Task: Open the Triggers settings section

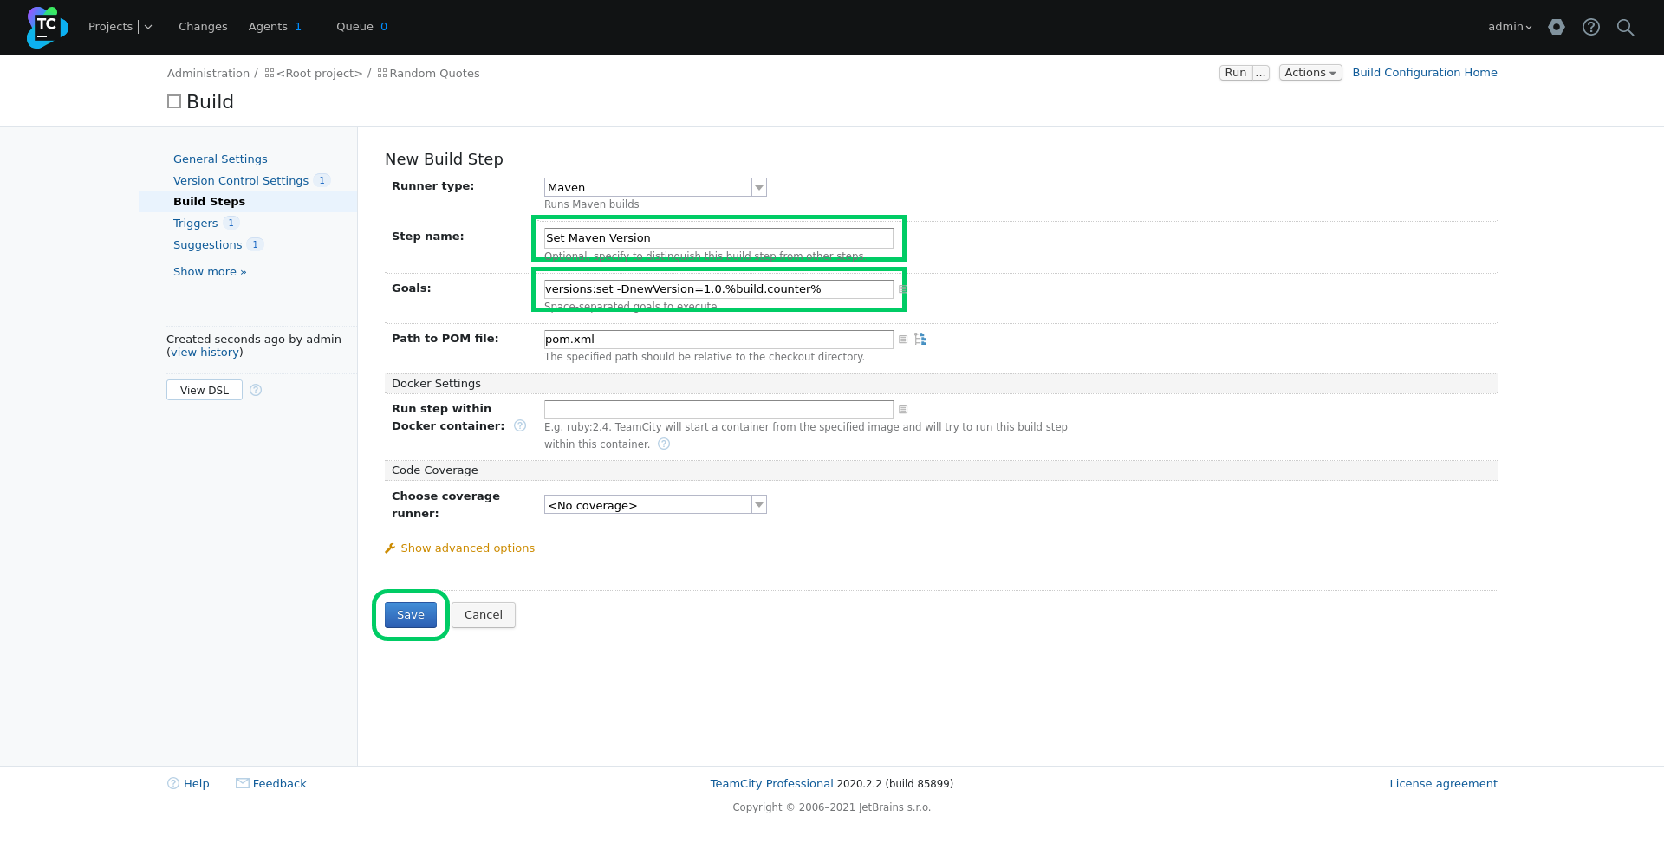Action: point(196,224)
